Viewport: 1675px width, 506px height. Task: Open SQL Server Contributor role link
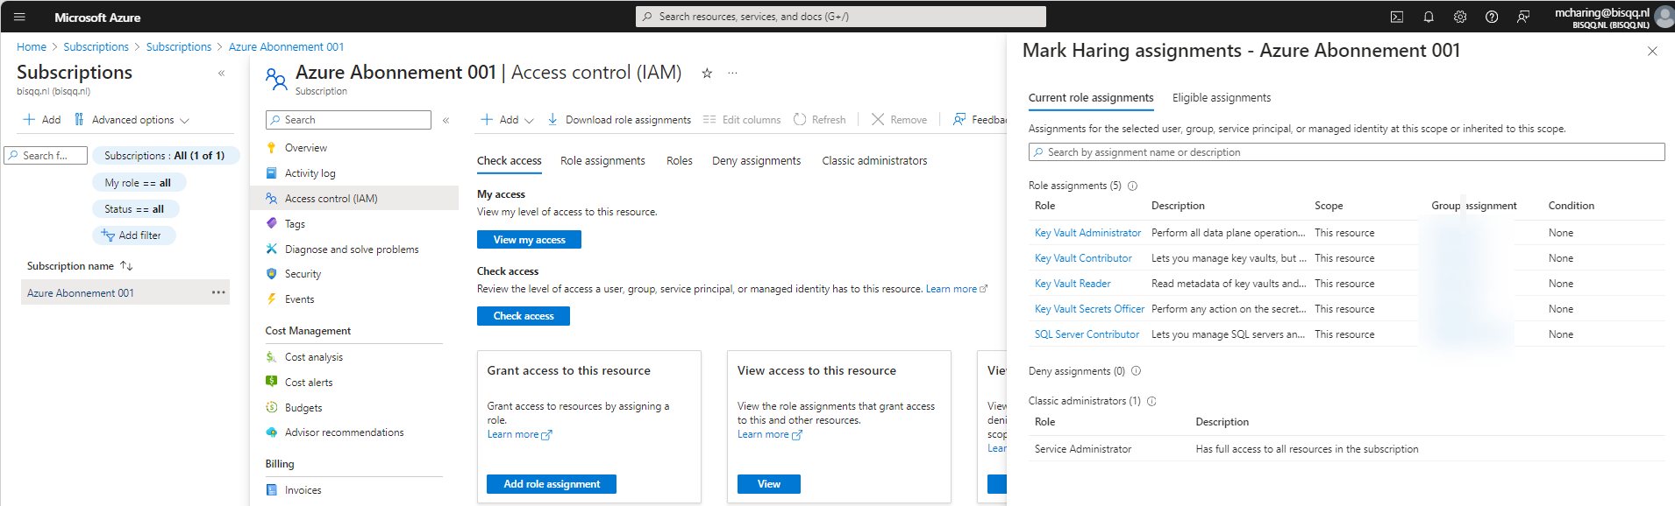[x=1087, y=334]
